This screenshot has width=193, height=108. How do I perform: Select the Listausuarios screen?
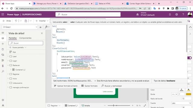tap(17, 83)
